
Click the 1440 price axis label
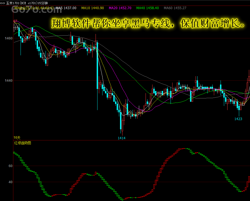pyautogui.click(x=8, y=81)
